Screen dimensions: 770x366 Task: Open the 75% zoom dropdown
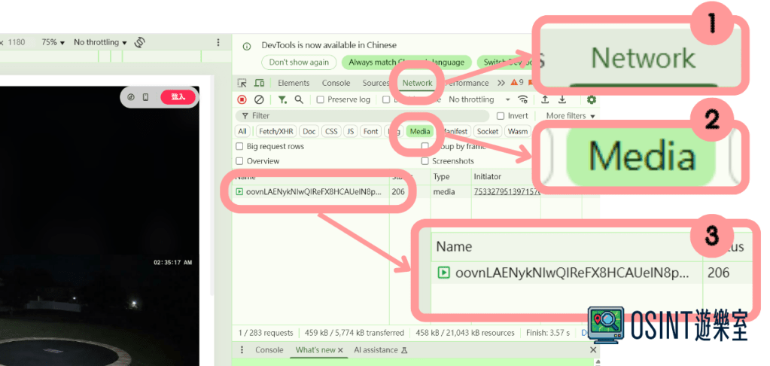coord(53,43)
